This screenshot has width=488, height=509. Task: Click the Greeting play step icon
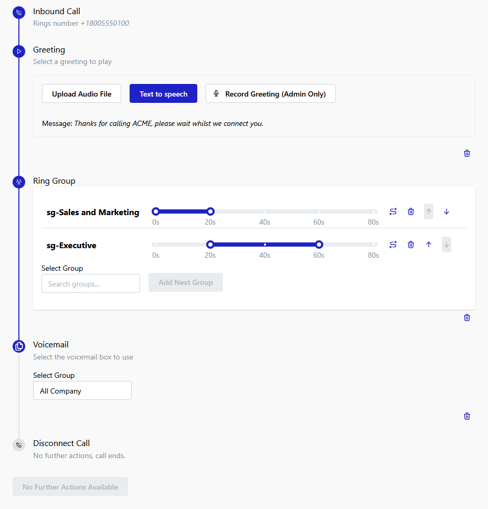[x=19, y=51]
